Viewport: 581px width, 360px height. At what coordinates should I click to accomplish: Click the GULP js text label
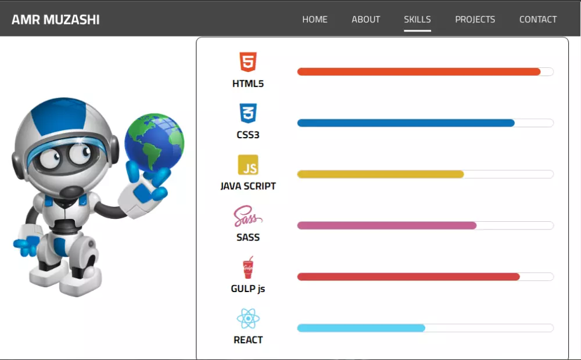click(x=248, y=289)
